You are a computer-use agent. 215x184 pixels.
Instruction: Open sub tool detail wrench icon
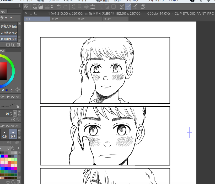point(18,119)
